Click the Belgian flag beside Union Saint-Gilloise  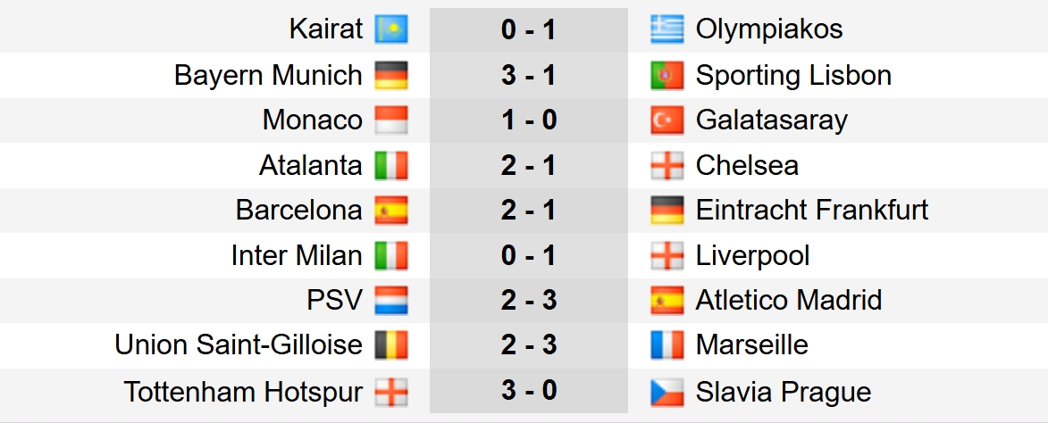pyautogui.click(x=391, y=345)
